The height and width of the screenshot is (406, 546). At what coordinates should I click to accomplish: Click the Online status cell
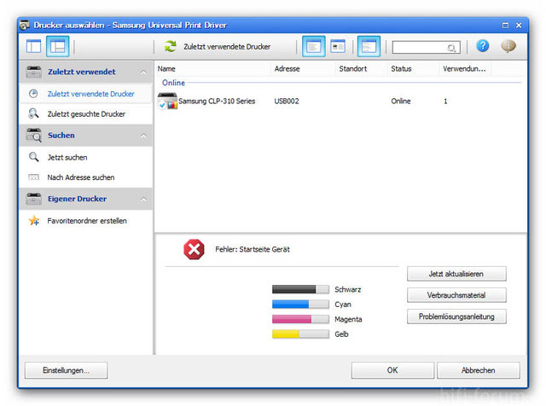click(401, 101)
